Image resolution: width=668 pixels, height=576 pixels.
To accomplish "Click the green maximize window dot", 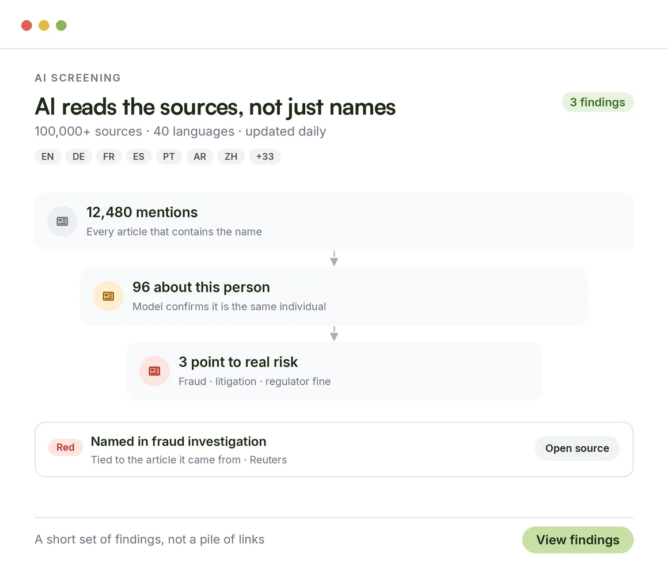I will coord(61,25).
